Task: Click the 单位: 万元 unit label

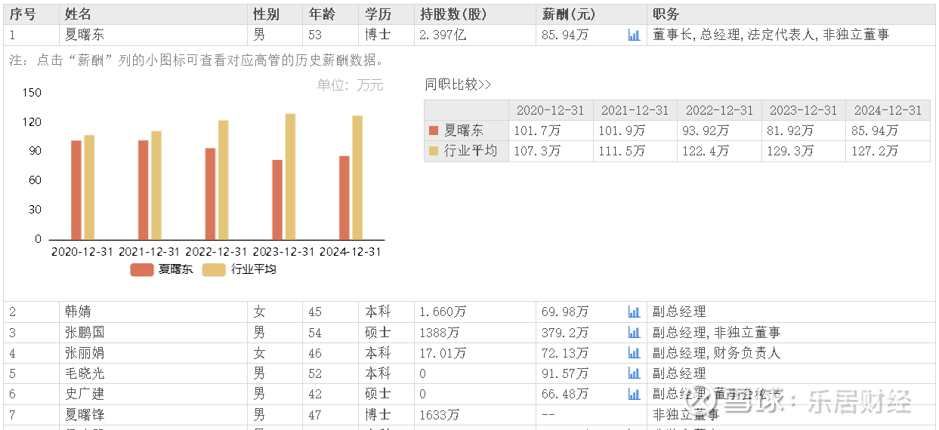Action: [351, 85]
